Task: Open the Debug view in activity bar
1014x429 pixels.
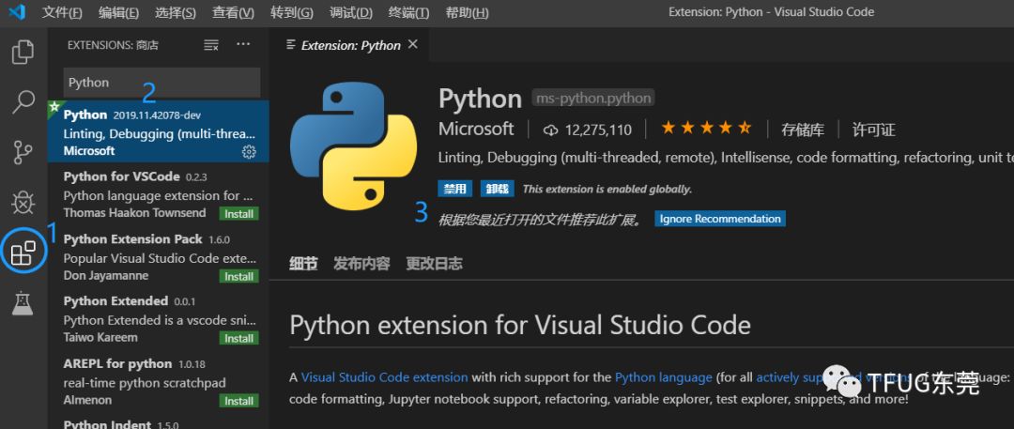Action: tap(23, 202)
